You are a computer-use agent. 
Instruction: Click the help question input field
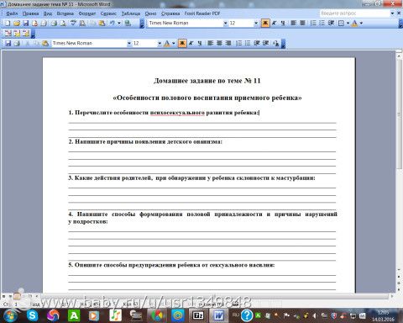(355, 13)
